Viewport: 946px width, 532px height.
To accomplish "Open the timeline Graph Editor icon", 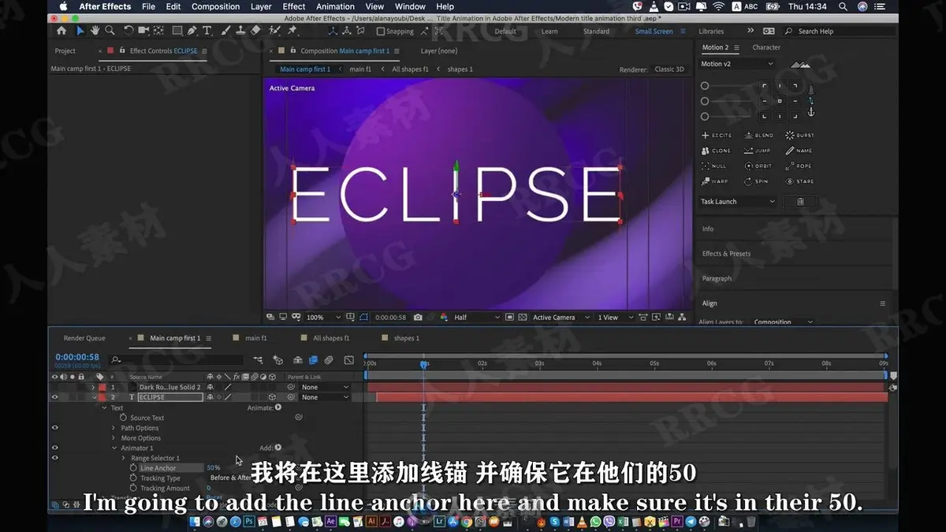I will coord(348,360).
